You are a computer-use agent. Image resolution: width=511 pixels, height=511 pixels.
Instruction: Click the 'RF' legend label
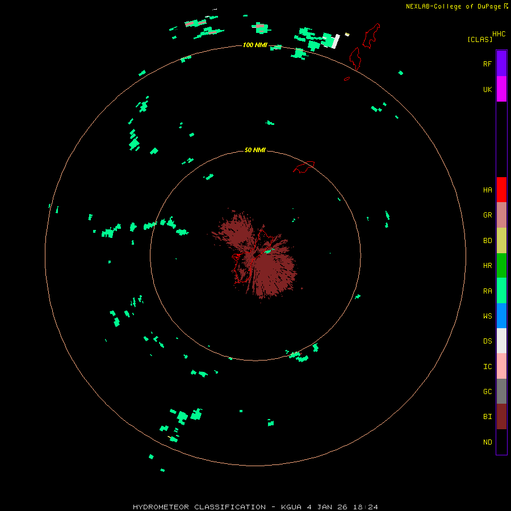pos(487,64)
